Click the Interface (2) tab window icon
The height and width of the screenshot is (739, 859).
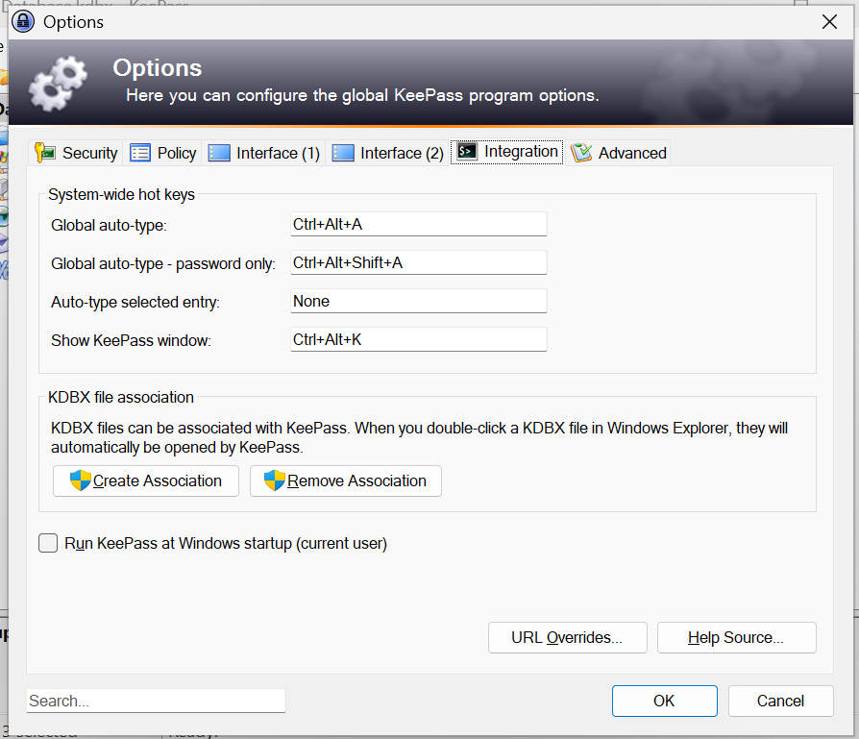[x=343, y=153]
